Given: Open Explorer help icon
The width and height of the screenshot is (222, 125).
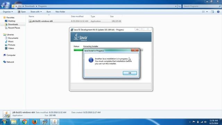Looking at the screenshot, I should pos(218,12).
